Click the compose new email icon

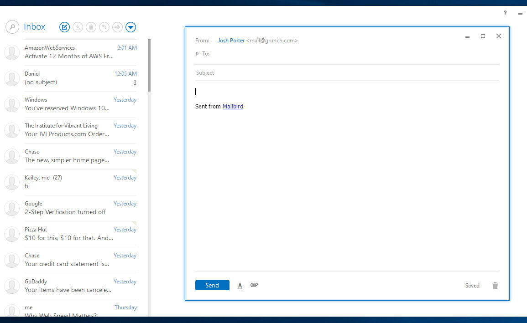pos(65,27)
